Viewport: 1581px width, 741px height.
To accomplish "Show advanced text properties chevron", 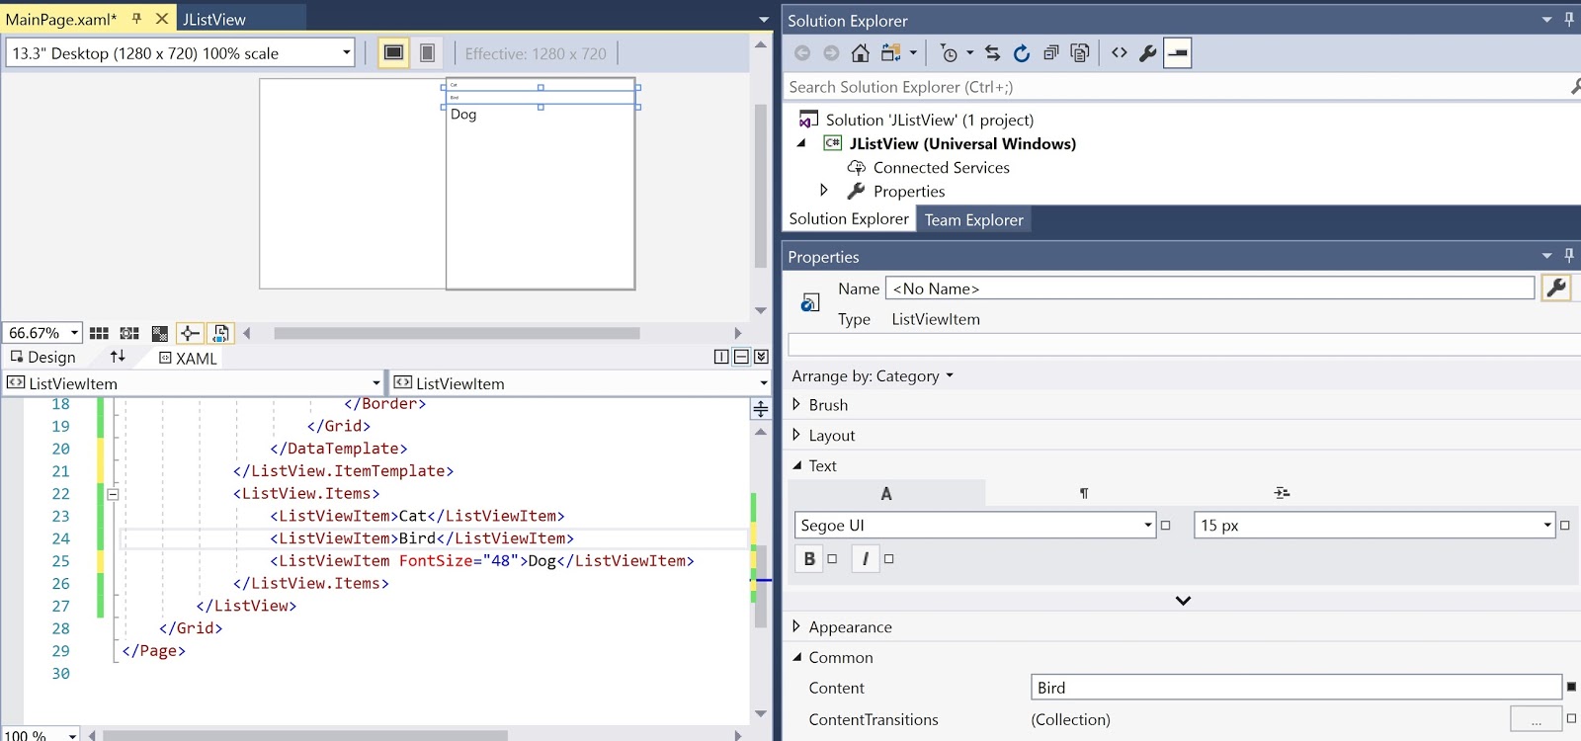I will (1183, 600).
